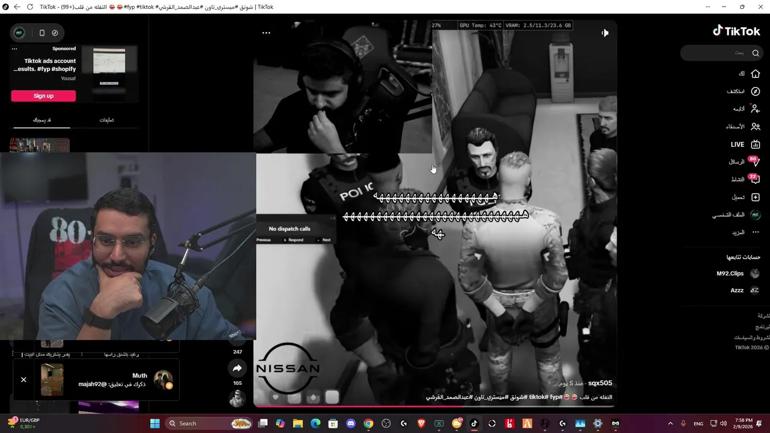Open Microsoft Edge from the taskbar
This screenshot has width=770, height=433.
pyautogui.click(x=316, y=423)
